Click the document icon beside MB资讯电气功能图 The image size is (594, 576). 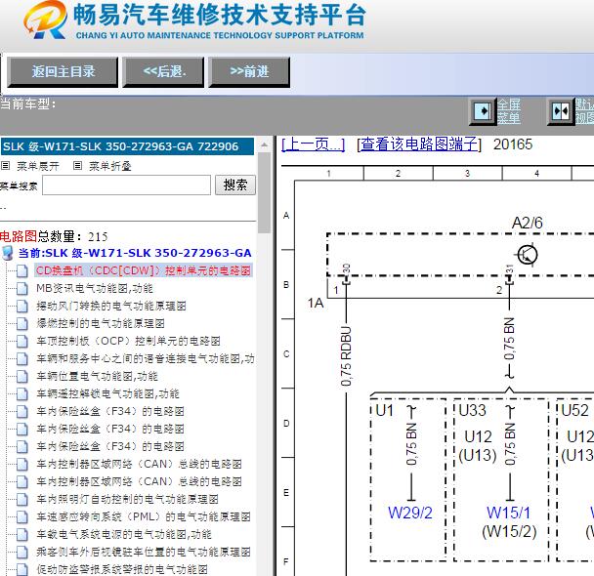(21, 289)
